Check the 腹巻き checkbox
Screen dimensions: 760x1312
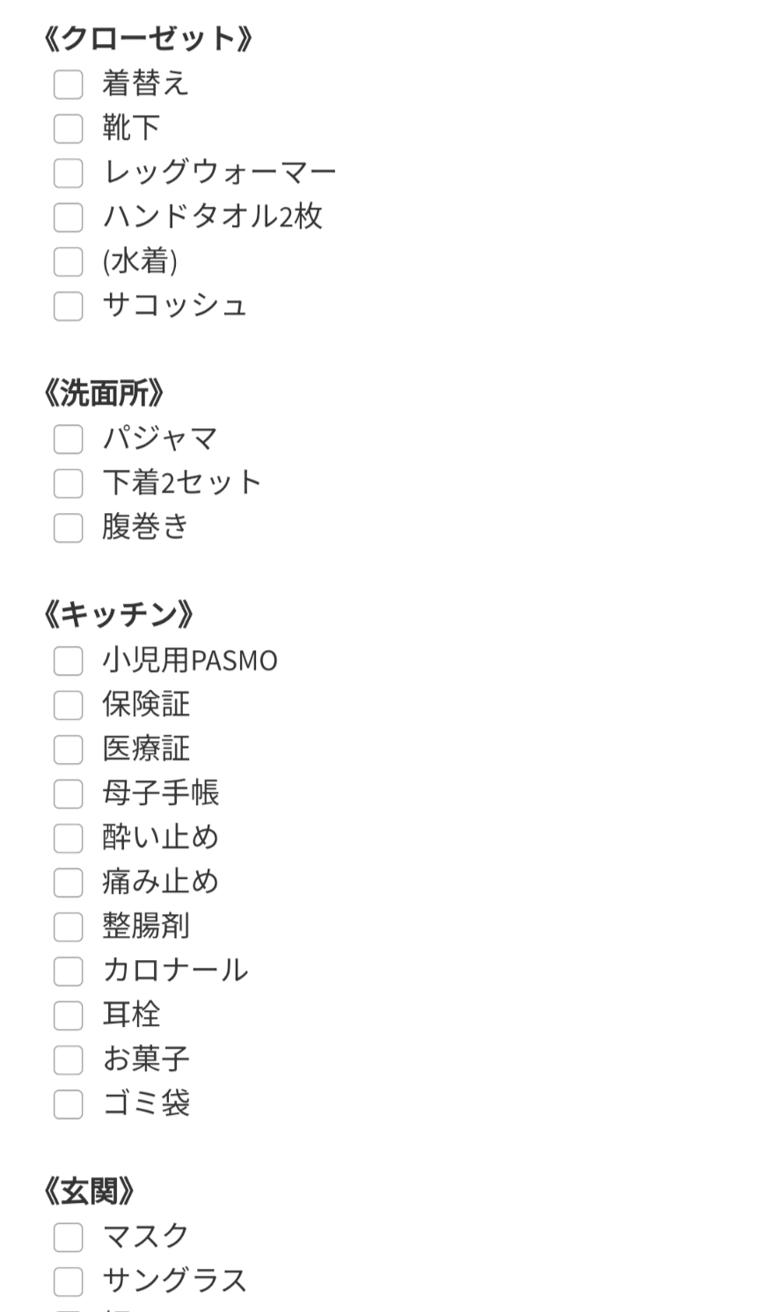point(68,527)
